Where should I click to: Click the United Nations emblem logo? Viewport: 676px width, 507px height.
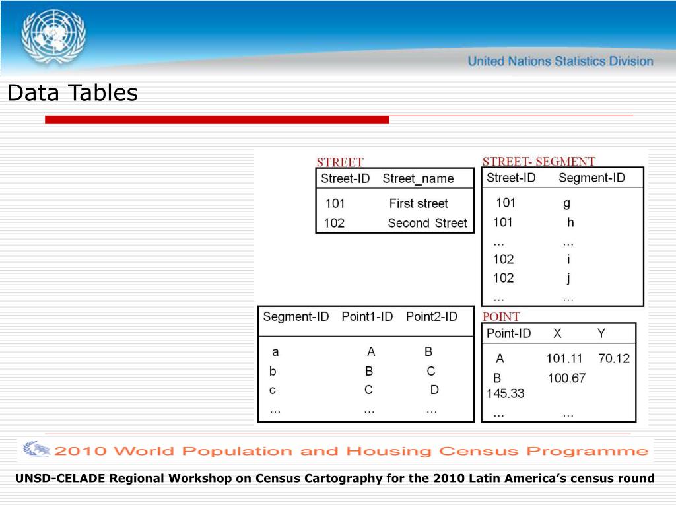point(53,37)
